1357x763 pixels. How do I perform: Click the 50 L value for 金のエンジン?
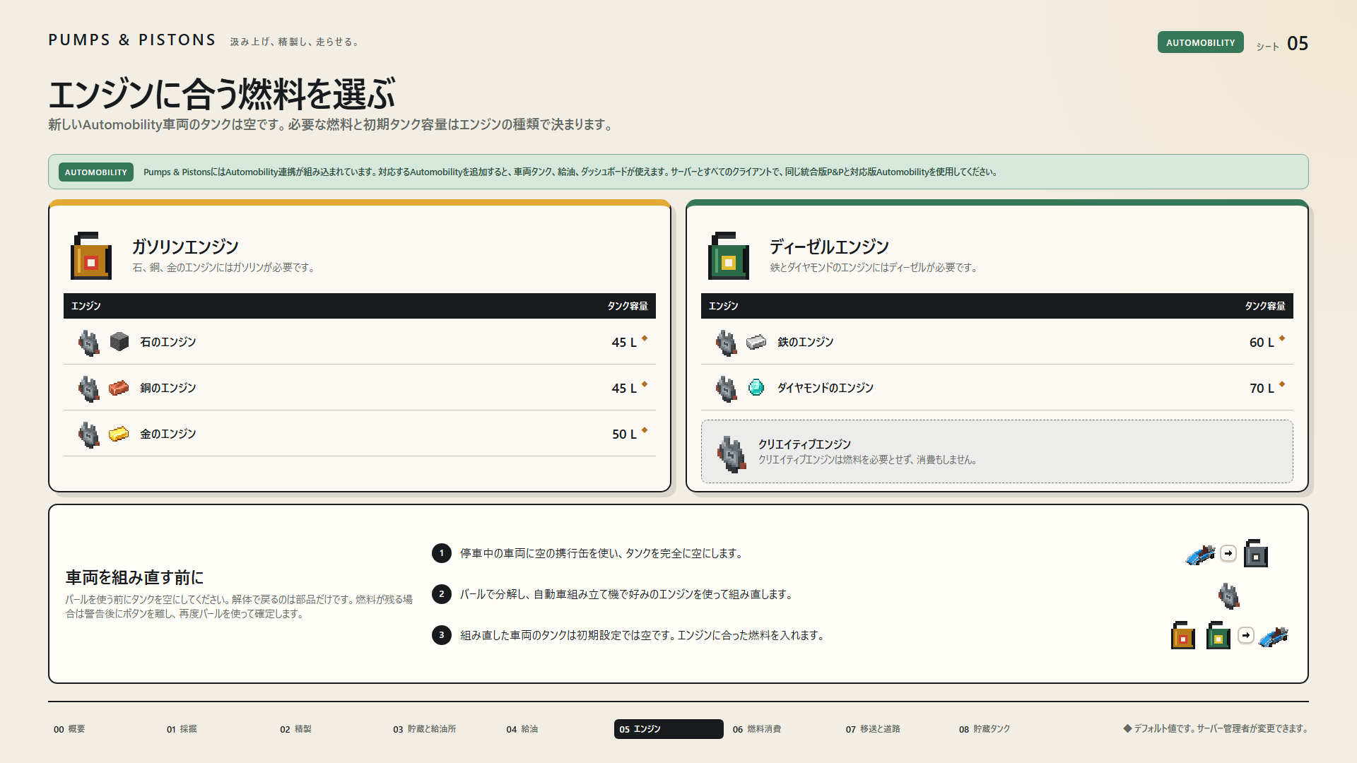point(624,434)
